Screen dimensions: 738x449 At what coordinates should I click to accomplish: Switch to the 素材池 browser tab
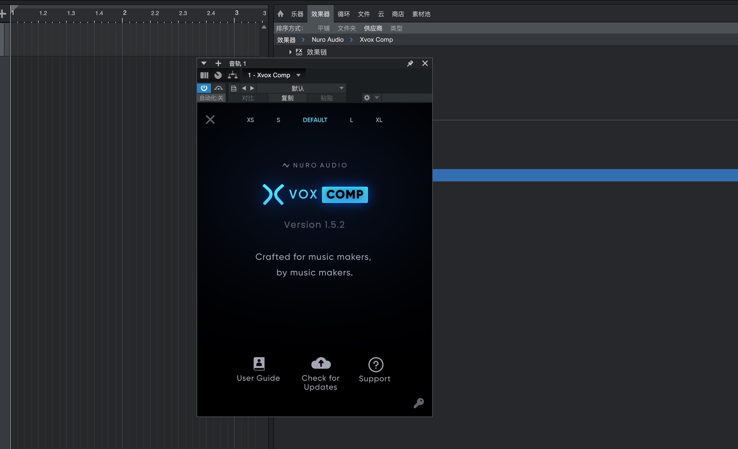[x=421, y=14]
